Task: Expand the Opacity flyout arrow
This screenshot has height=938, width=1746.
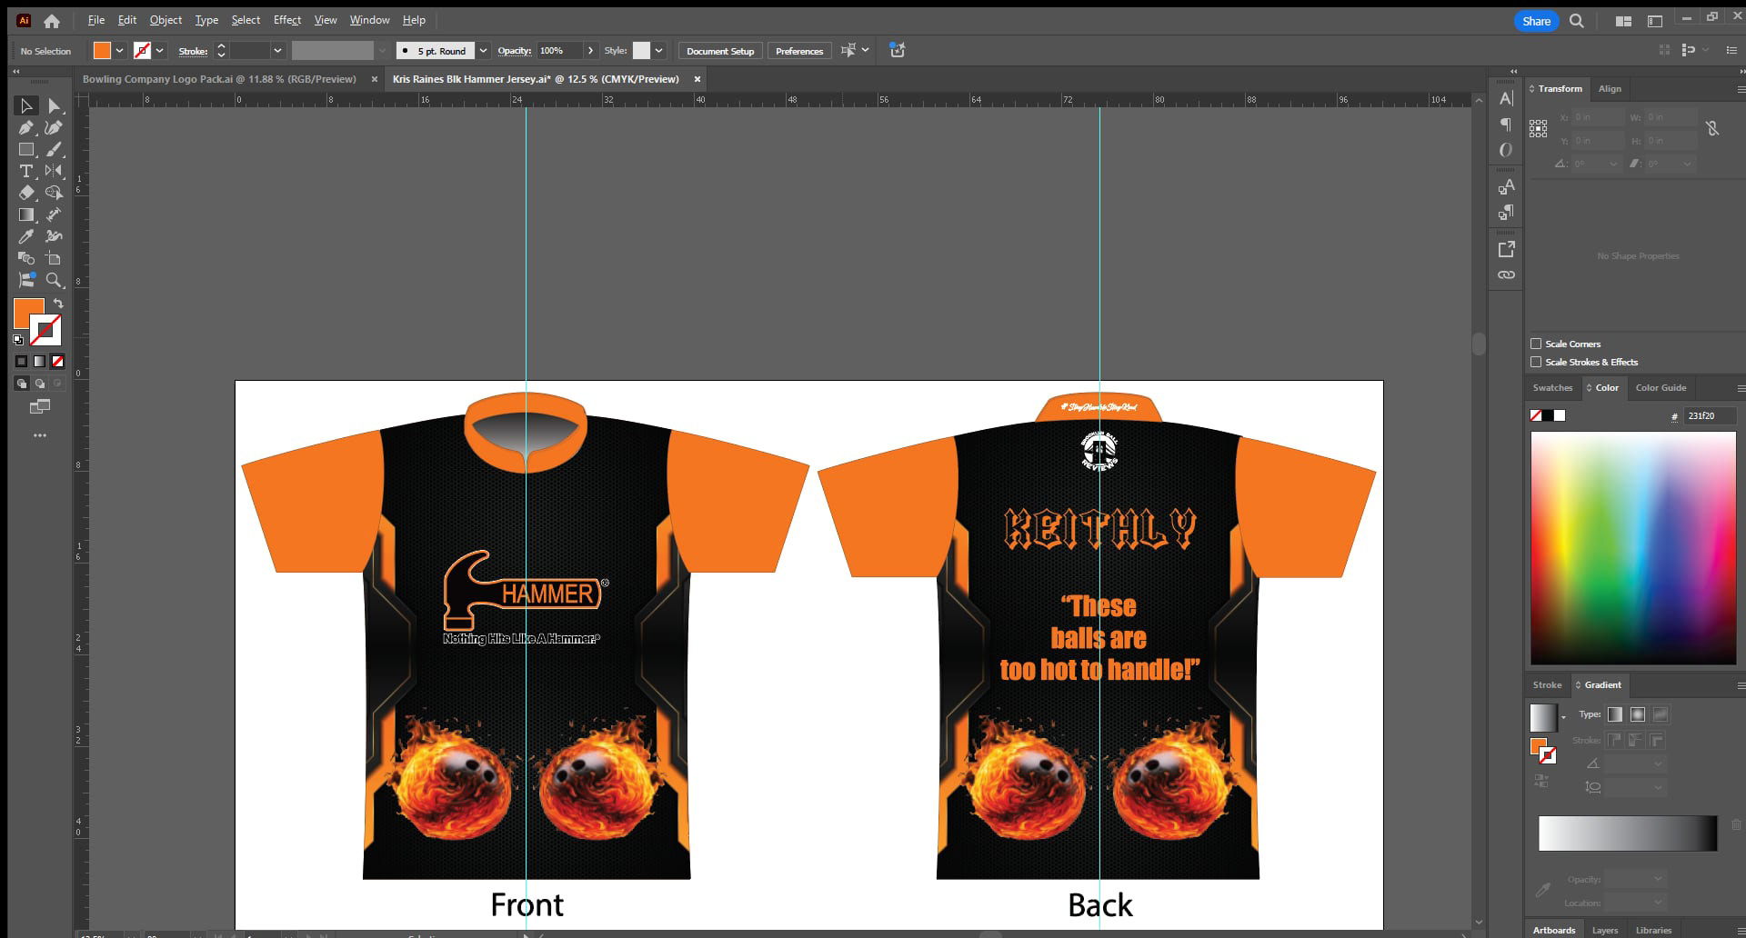Action: click(x=591, y=51)
